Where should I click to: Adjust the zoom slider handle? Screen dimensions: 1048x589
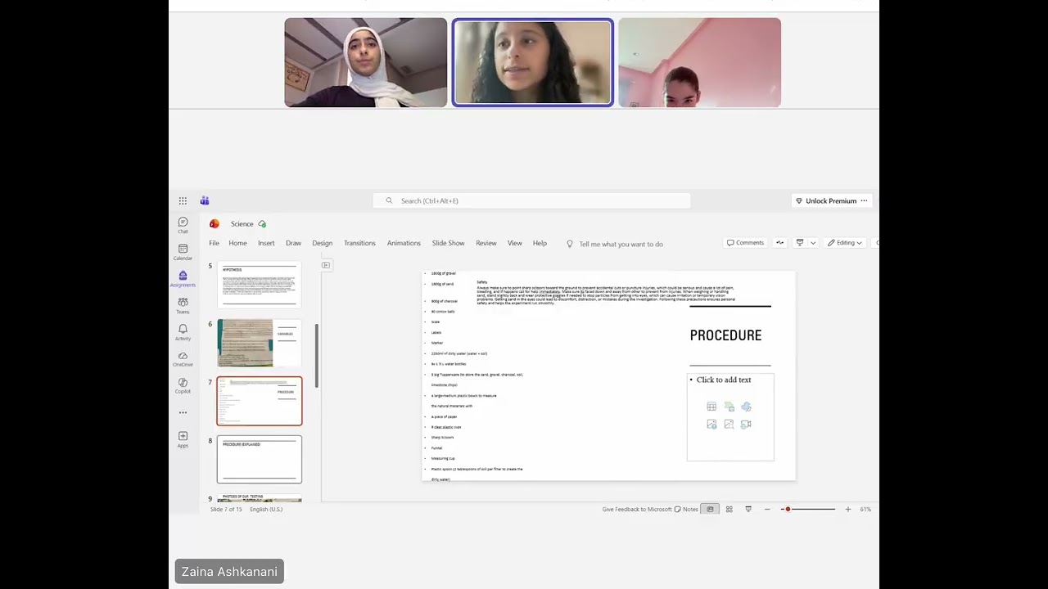787,509
